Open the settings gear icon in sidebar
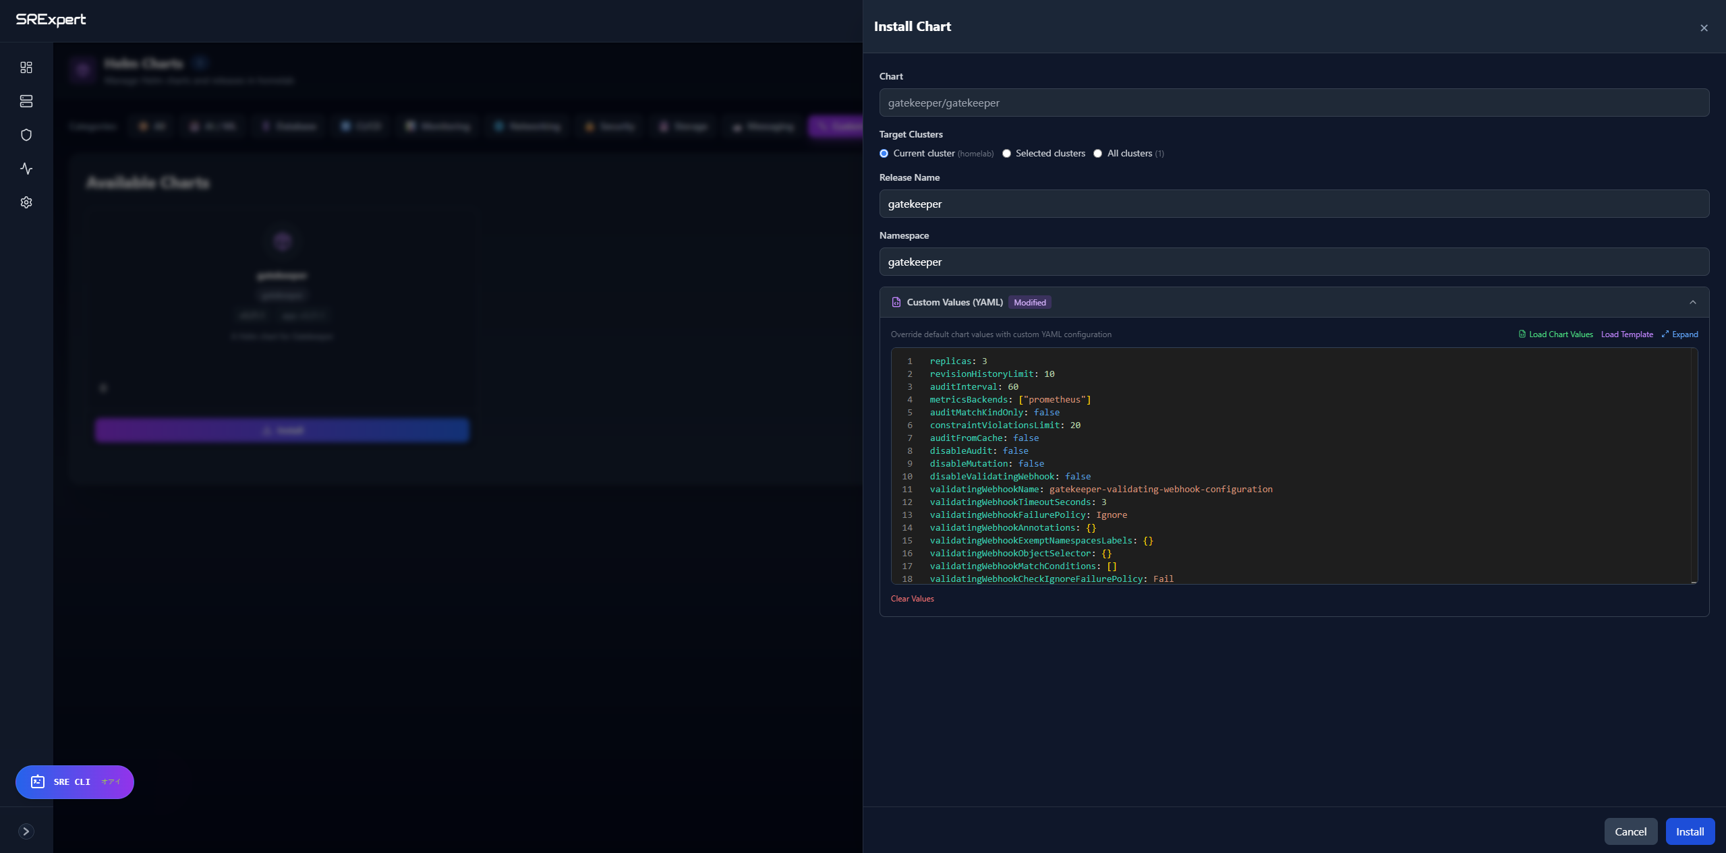The width and height of the screenshot is (1726, 853). 26,202
